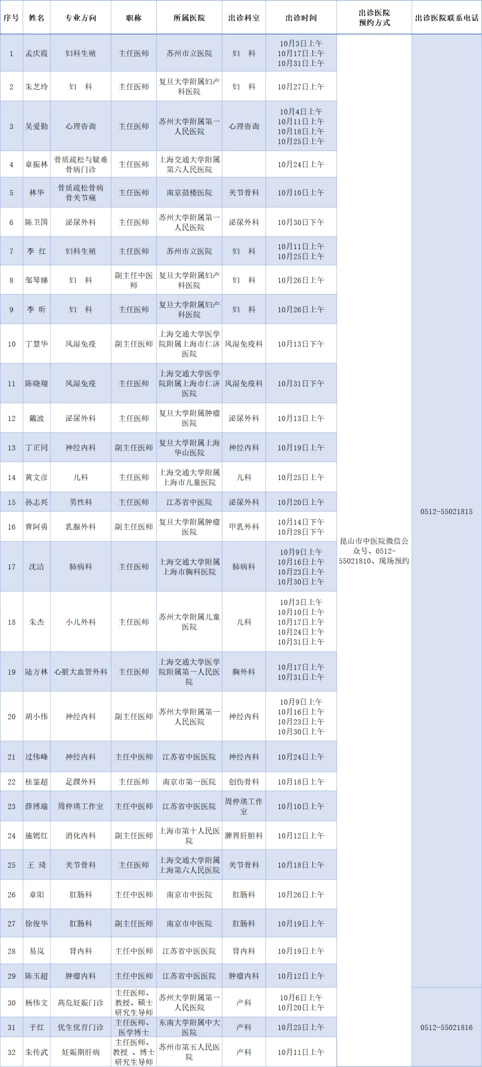Screen dimensions: 482x1067
Task: Click the 南京鼓楼医院 hospital cell
Action: (189, 192)
